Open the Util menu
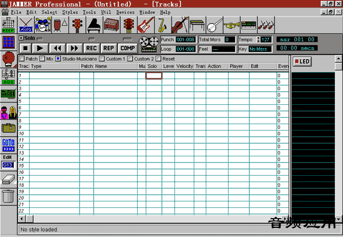Viewport: 343px width, 237px height. coord(106,12)
